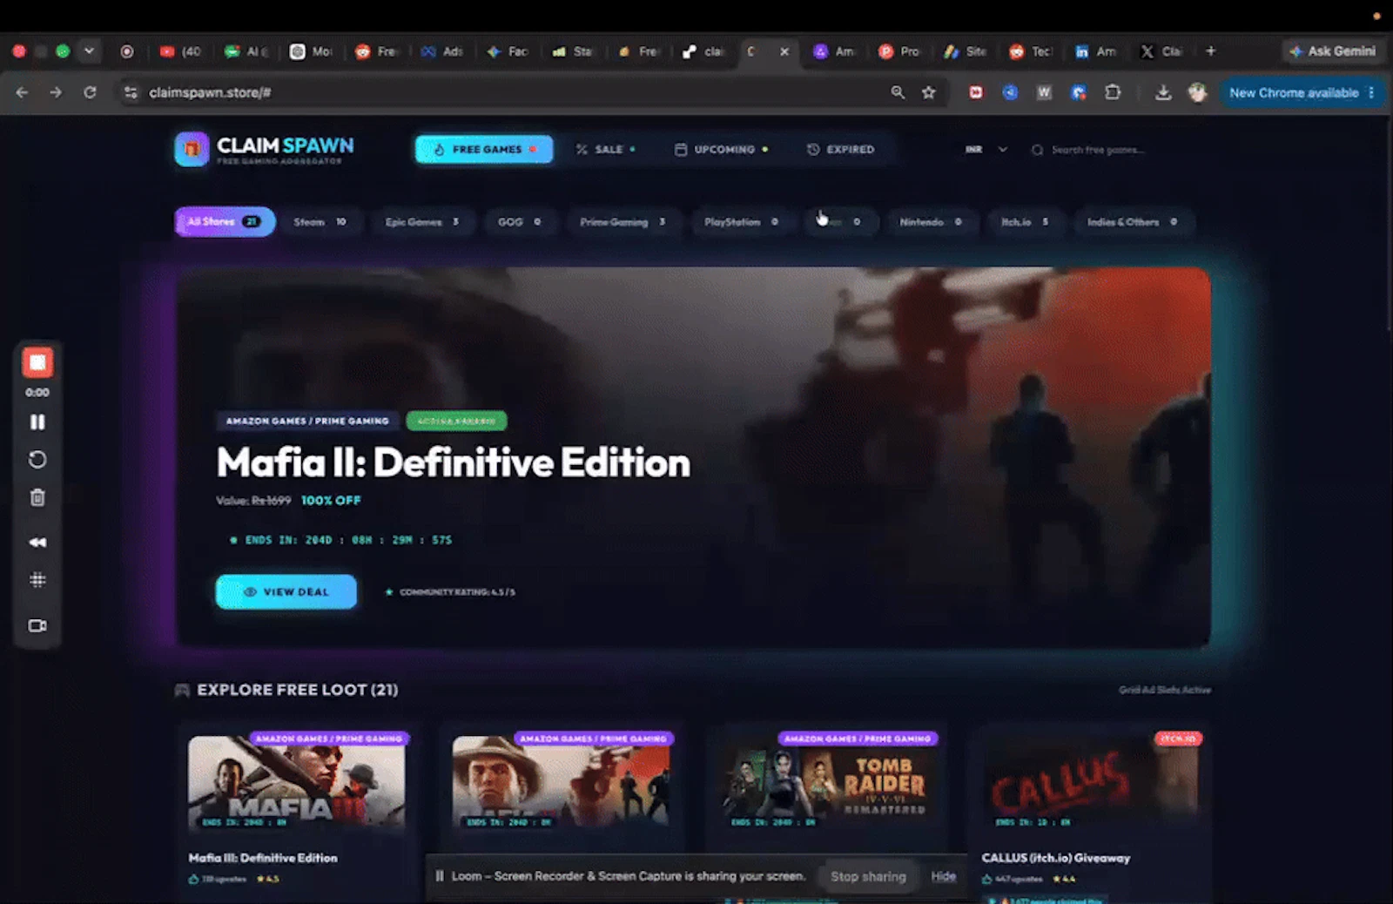The height and width of the screenshot is (904, 1393).
Task: Click the View Deal button
Action: click(286, 591)
